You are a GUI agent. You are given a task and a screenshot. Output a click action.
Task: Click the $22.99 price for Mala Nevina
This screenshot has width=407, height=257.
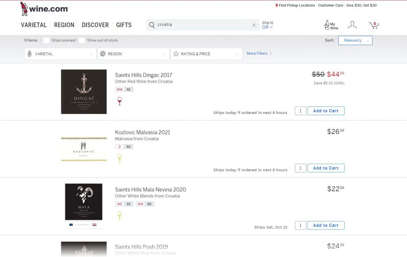[335, 189]
